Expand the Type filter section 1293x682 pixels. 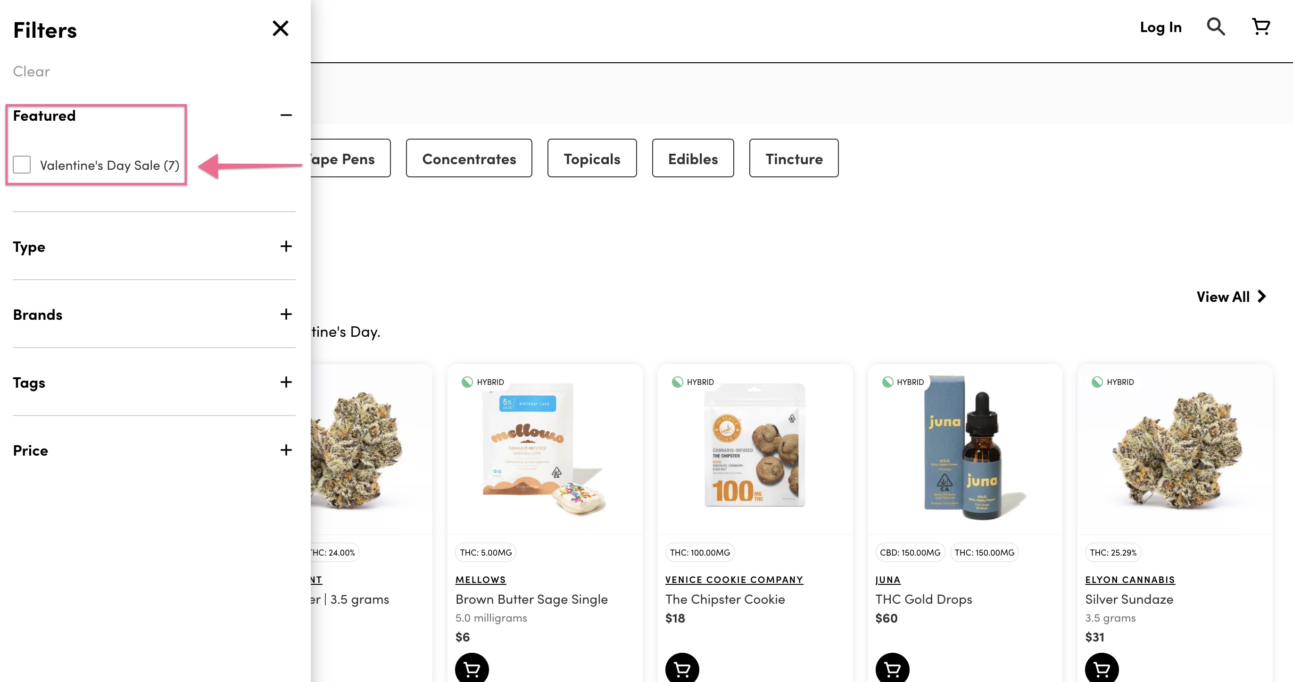coord(286,246)
